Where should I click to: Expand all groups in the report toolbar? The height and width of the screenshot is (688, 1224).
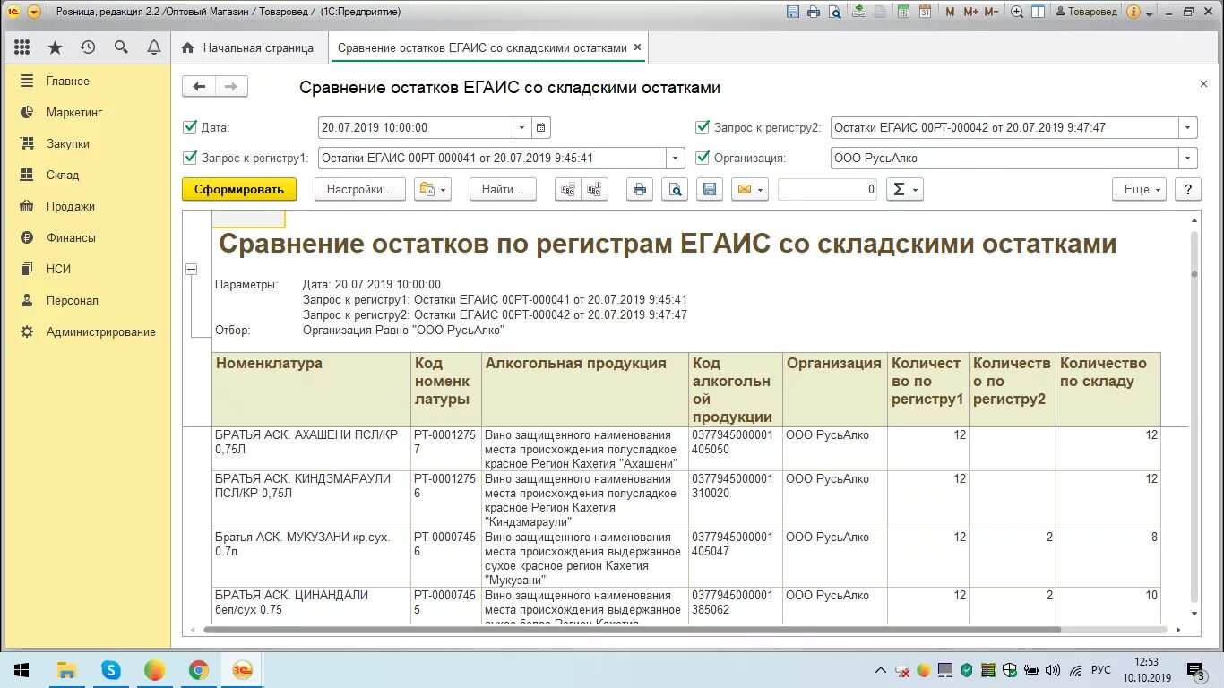(x=595, y=189)
